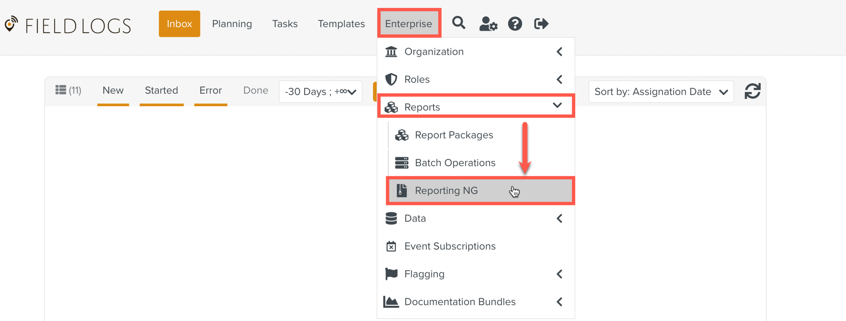Open Sort by Assignation Date dropdown

[661, 92]
